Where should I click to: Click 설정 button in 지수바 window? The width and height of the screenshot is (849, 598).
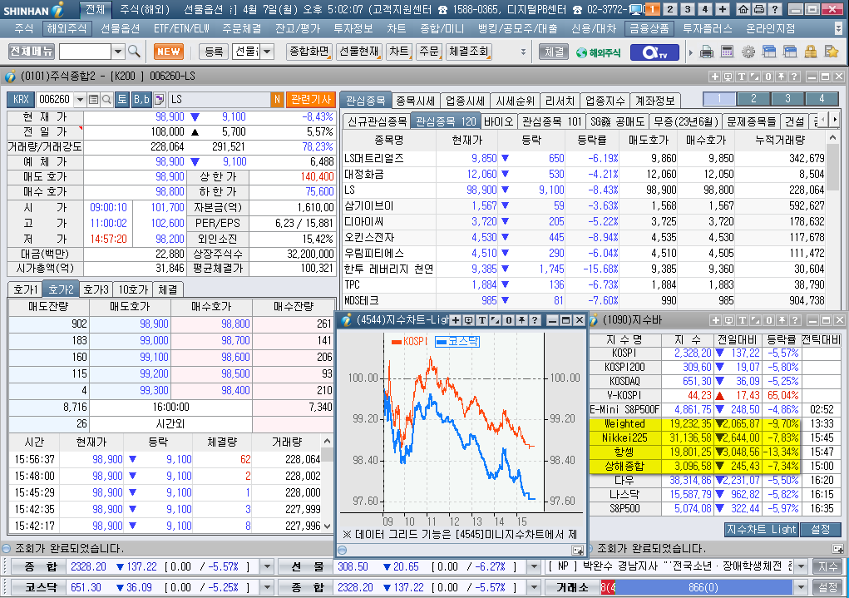[820, 529]
